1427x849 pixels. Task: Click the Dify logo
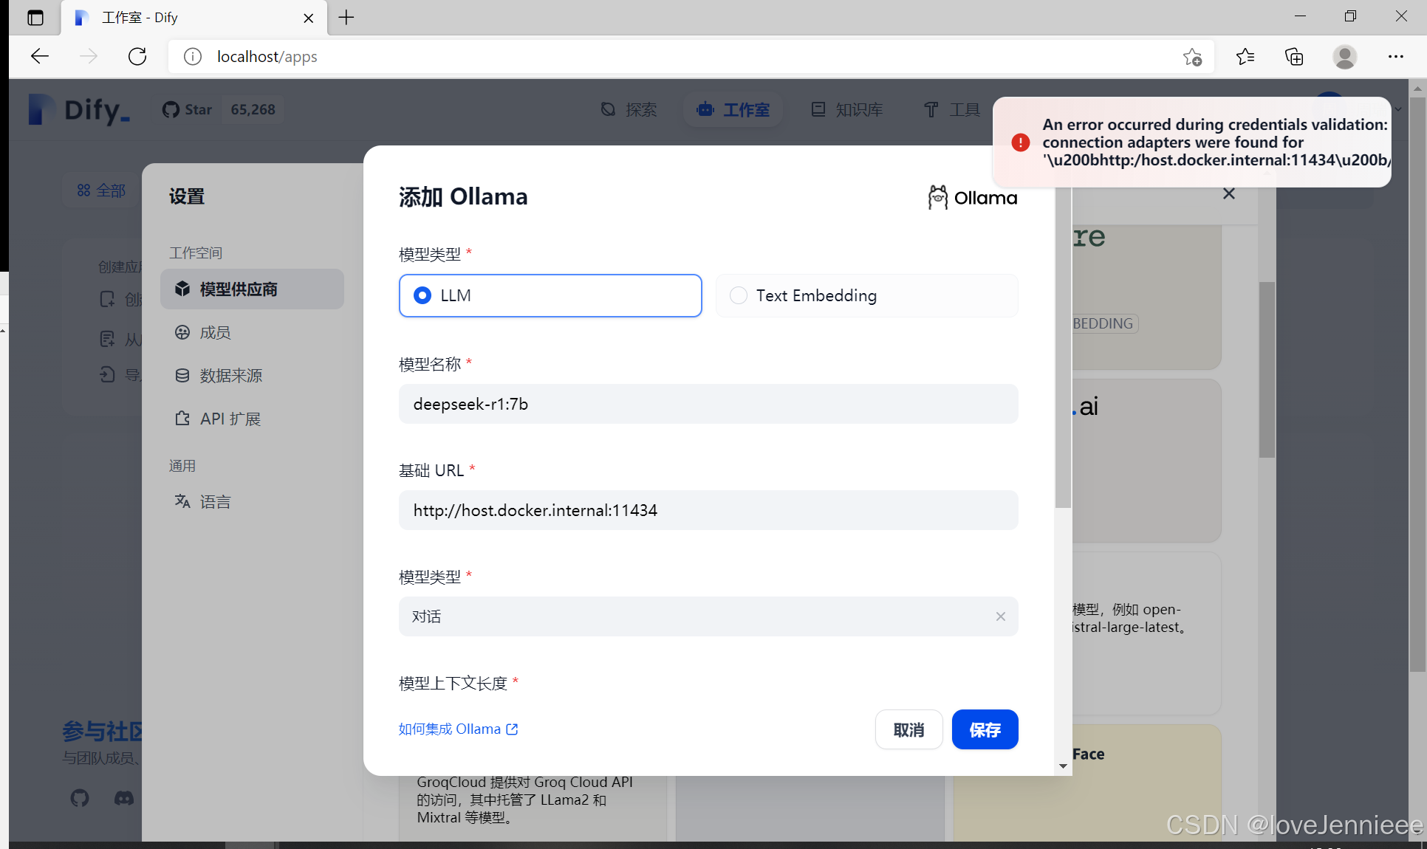80,110
